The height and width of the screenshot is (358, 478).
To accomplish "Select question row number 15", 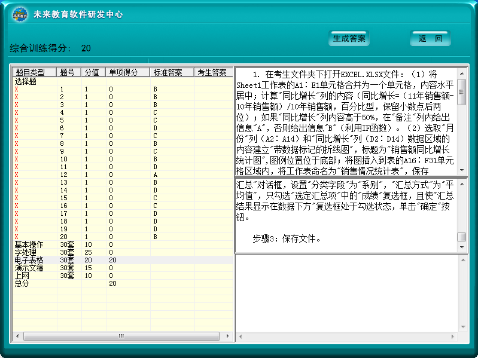I will 123,198.
